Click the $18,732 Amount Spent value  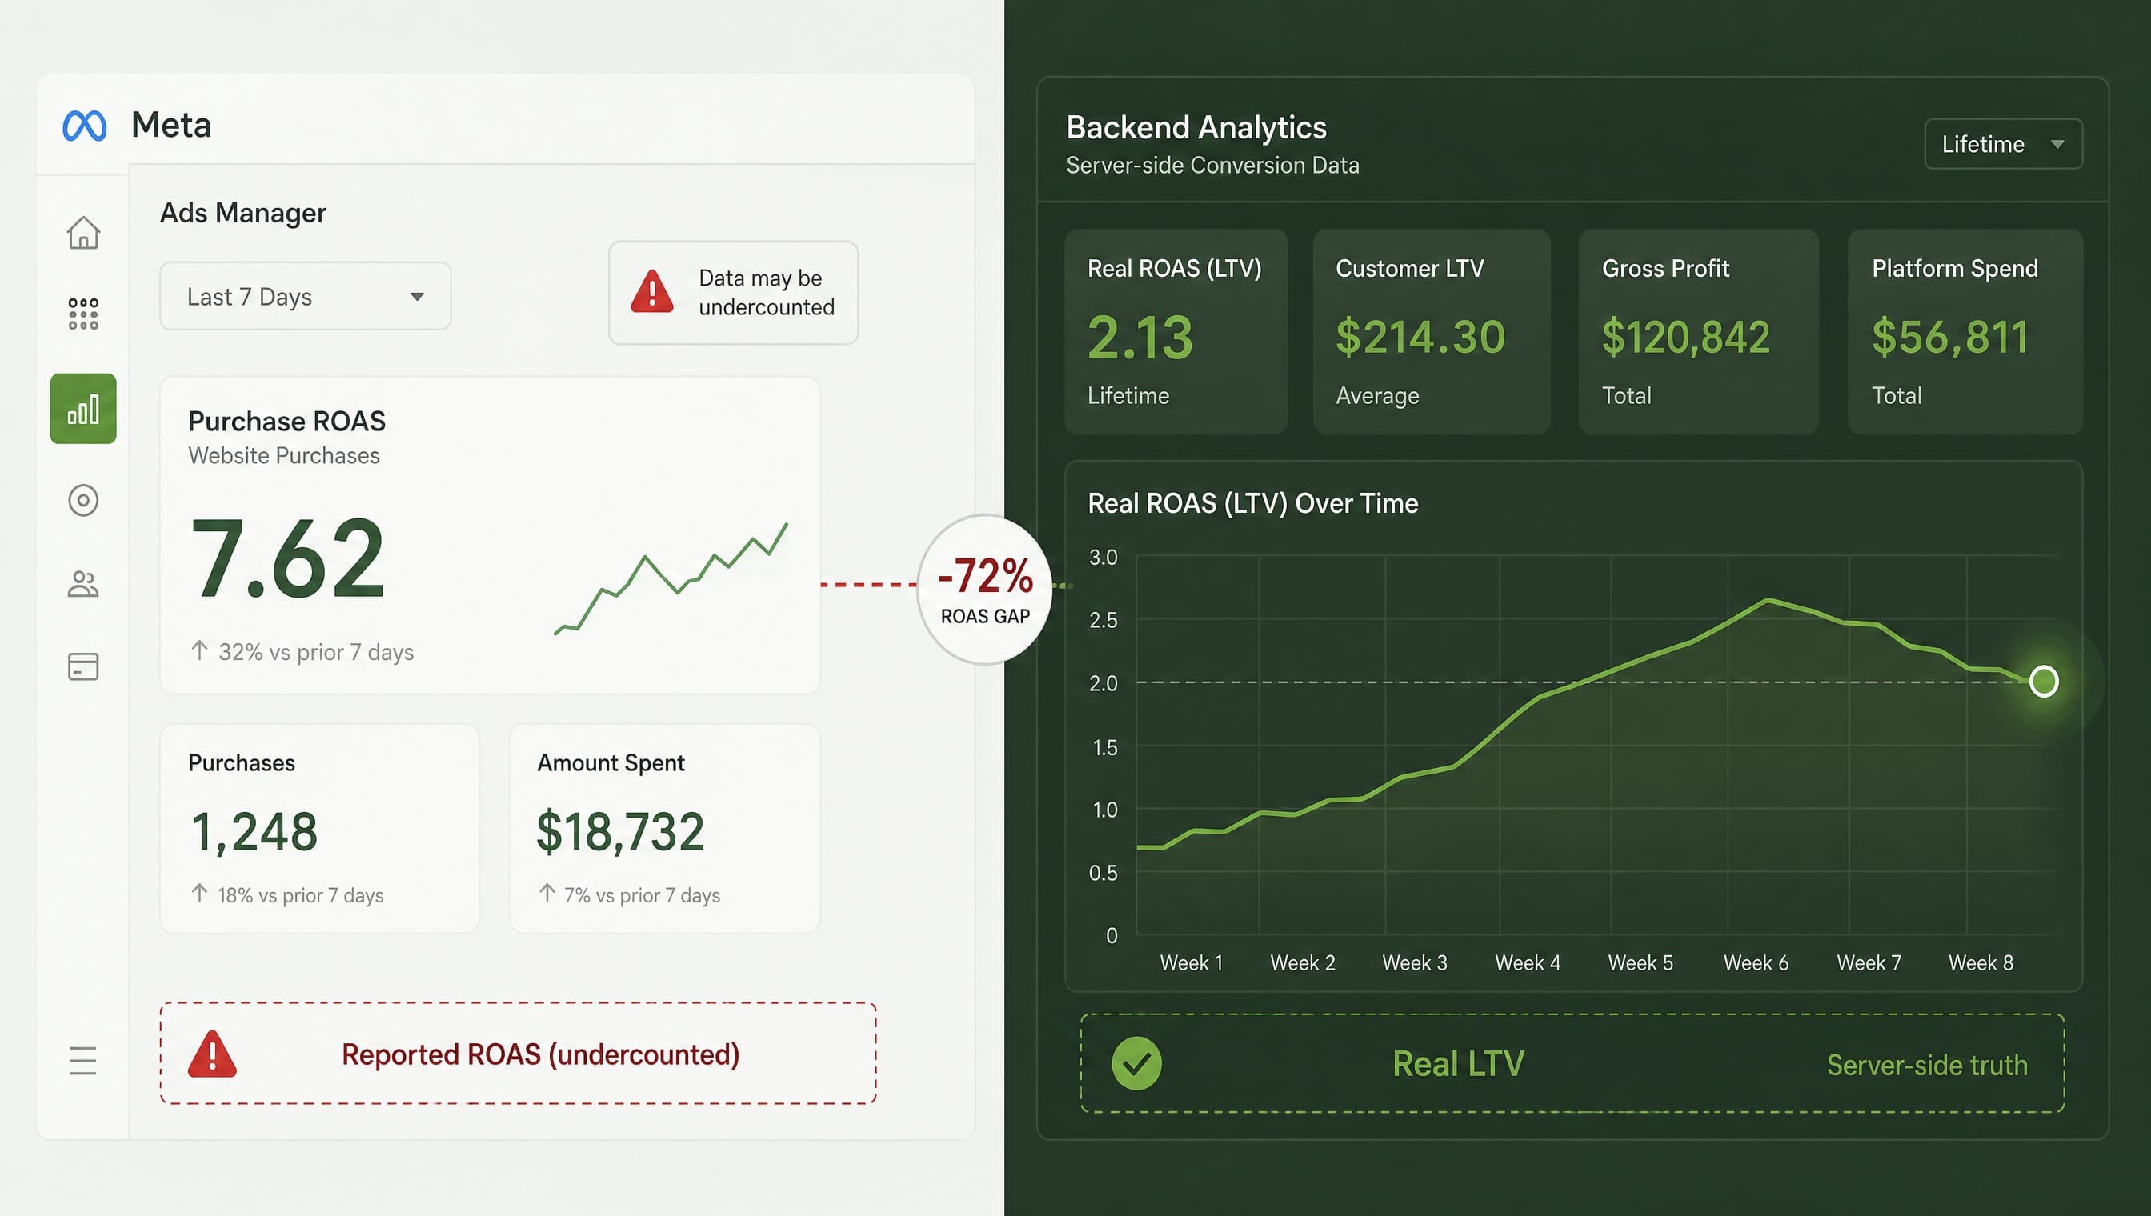[x=621, y=832]
